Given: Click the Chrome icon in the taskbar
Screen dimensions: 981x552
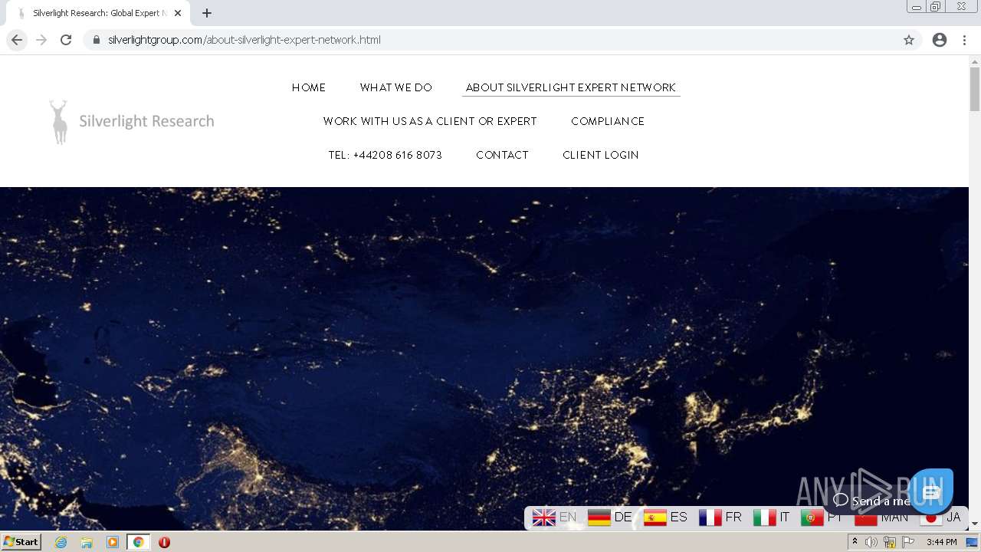Looking at the screenshot, I should point(139,542).
